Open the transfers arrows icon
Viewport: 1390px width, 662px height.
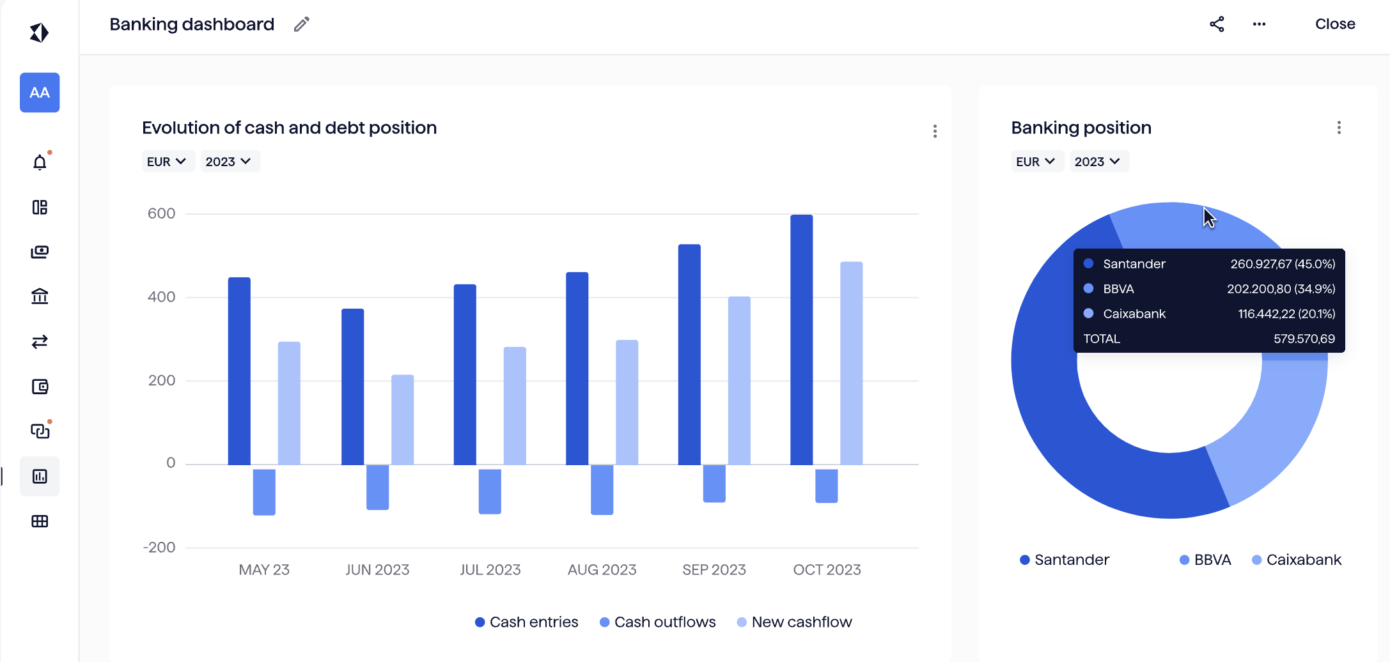(x=40, y=341)
